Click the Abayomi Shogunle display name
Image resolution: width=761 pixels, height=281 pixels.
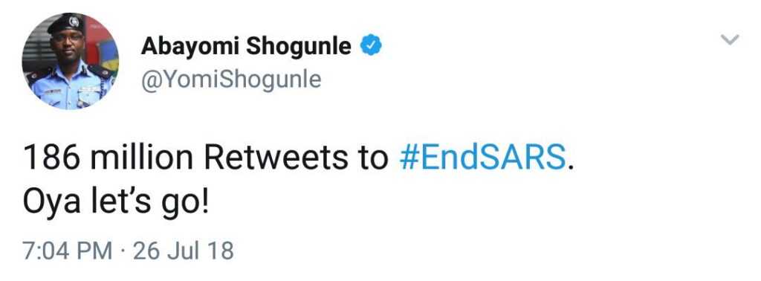pos(246,47)
